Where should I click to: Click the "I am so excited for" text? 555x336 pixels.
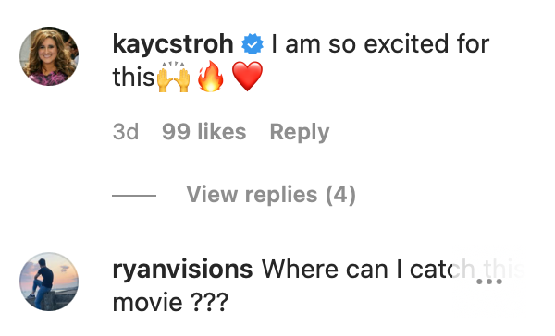click(380, 44)
